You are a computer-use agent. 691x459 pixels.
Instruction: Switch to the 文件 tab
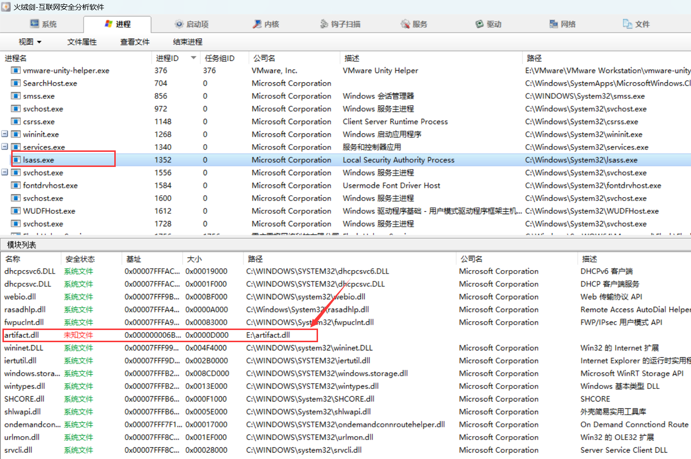[x=636, y=24]
